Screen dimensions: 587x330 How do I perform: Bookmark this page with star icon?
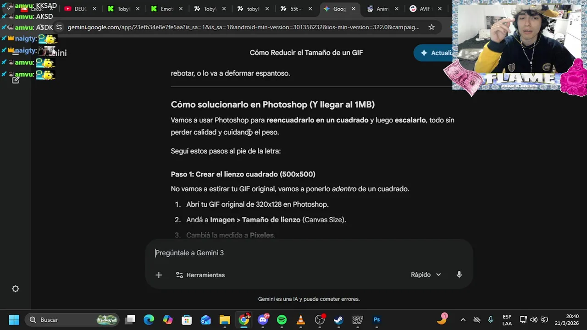(x=432, y=27)
